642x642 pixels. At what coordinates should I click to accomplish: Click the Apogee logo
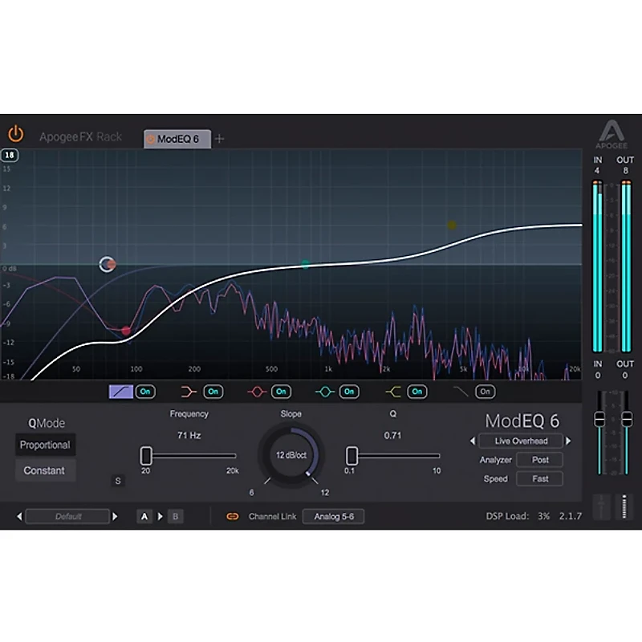click(612, 131)
